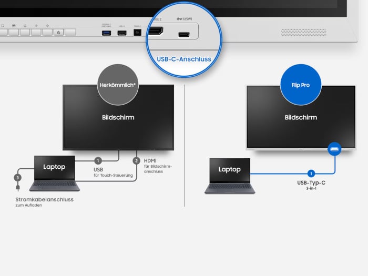
Task: Select the blue Flip Pro badge
Action: 300,84
